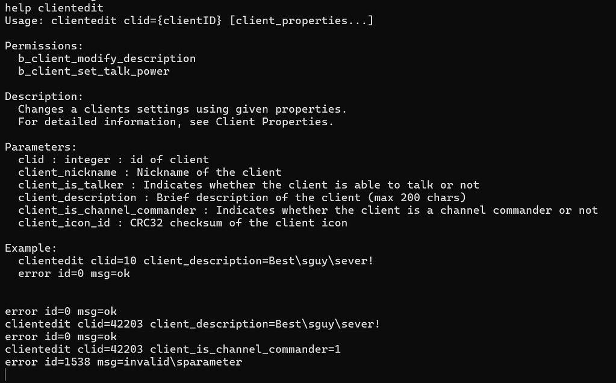This screenshot has height=383, width=616.
Task: Click the Usage clientedit syntax line
Action: [x=189, y=20]
